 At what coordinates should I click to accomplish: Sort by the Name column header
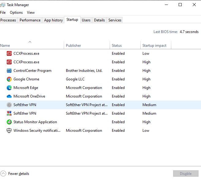[32, 45]
